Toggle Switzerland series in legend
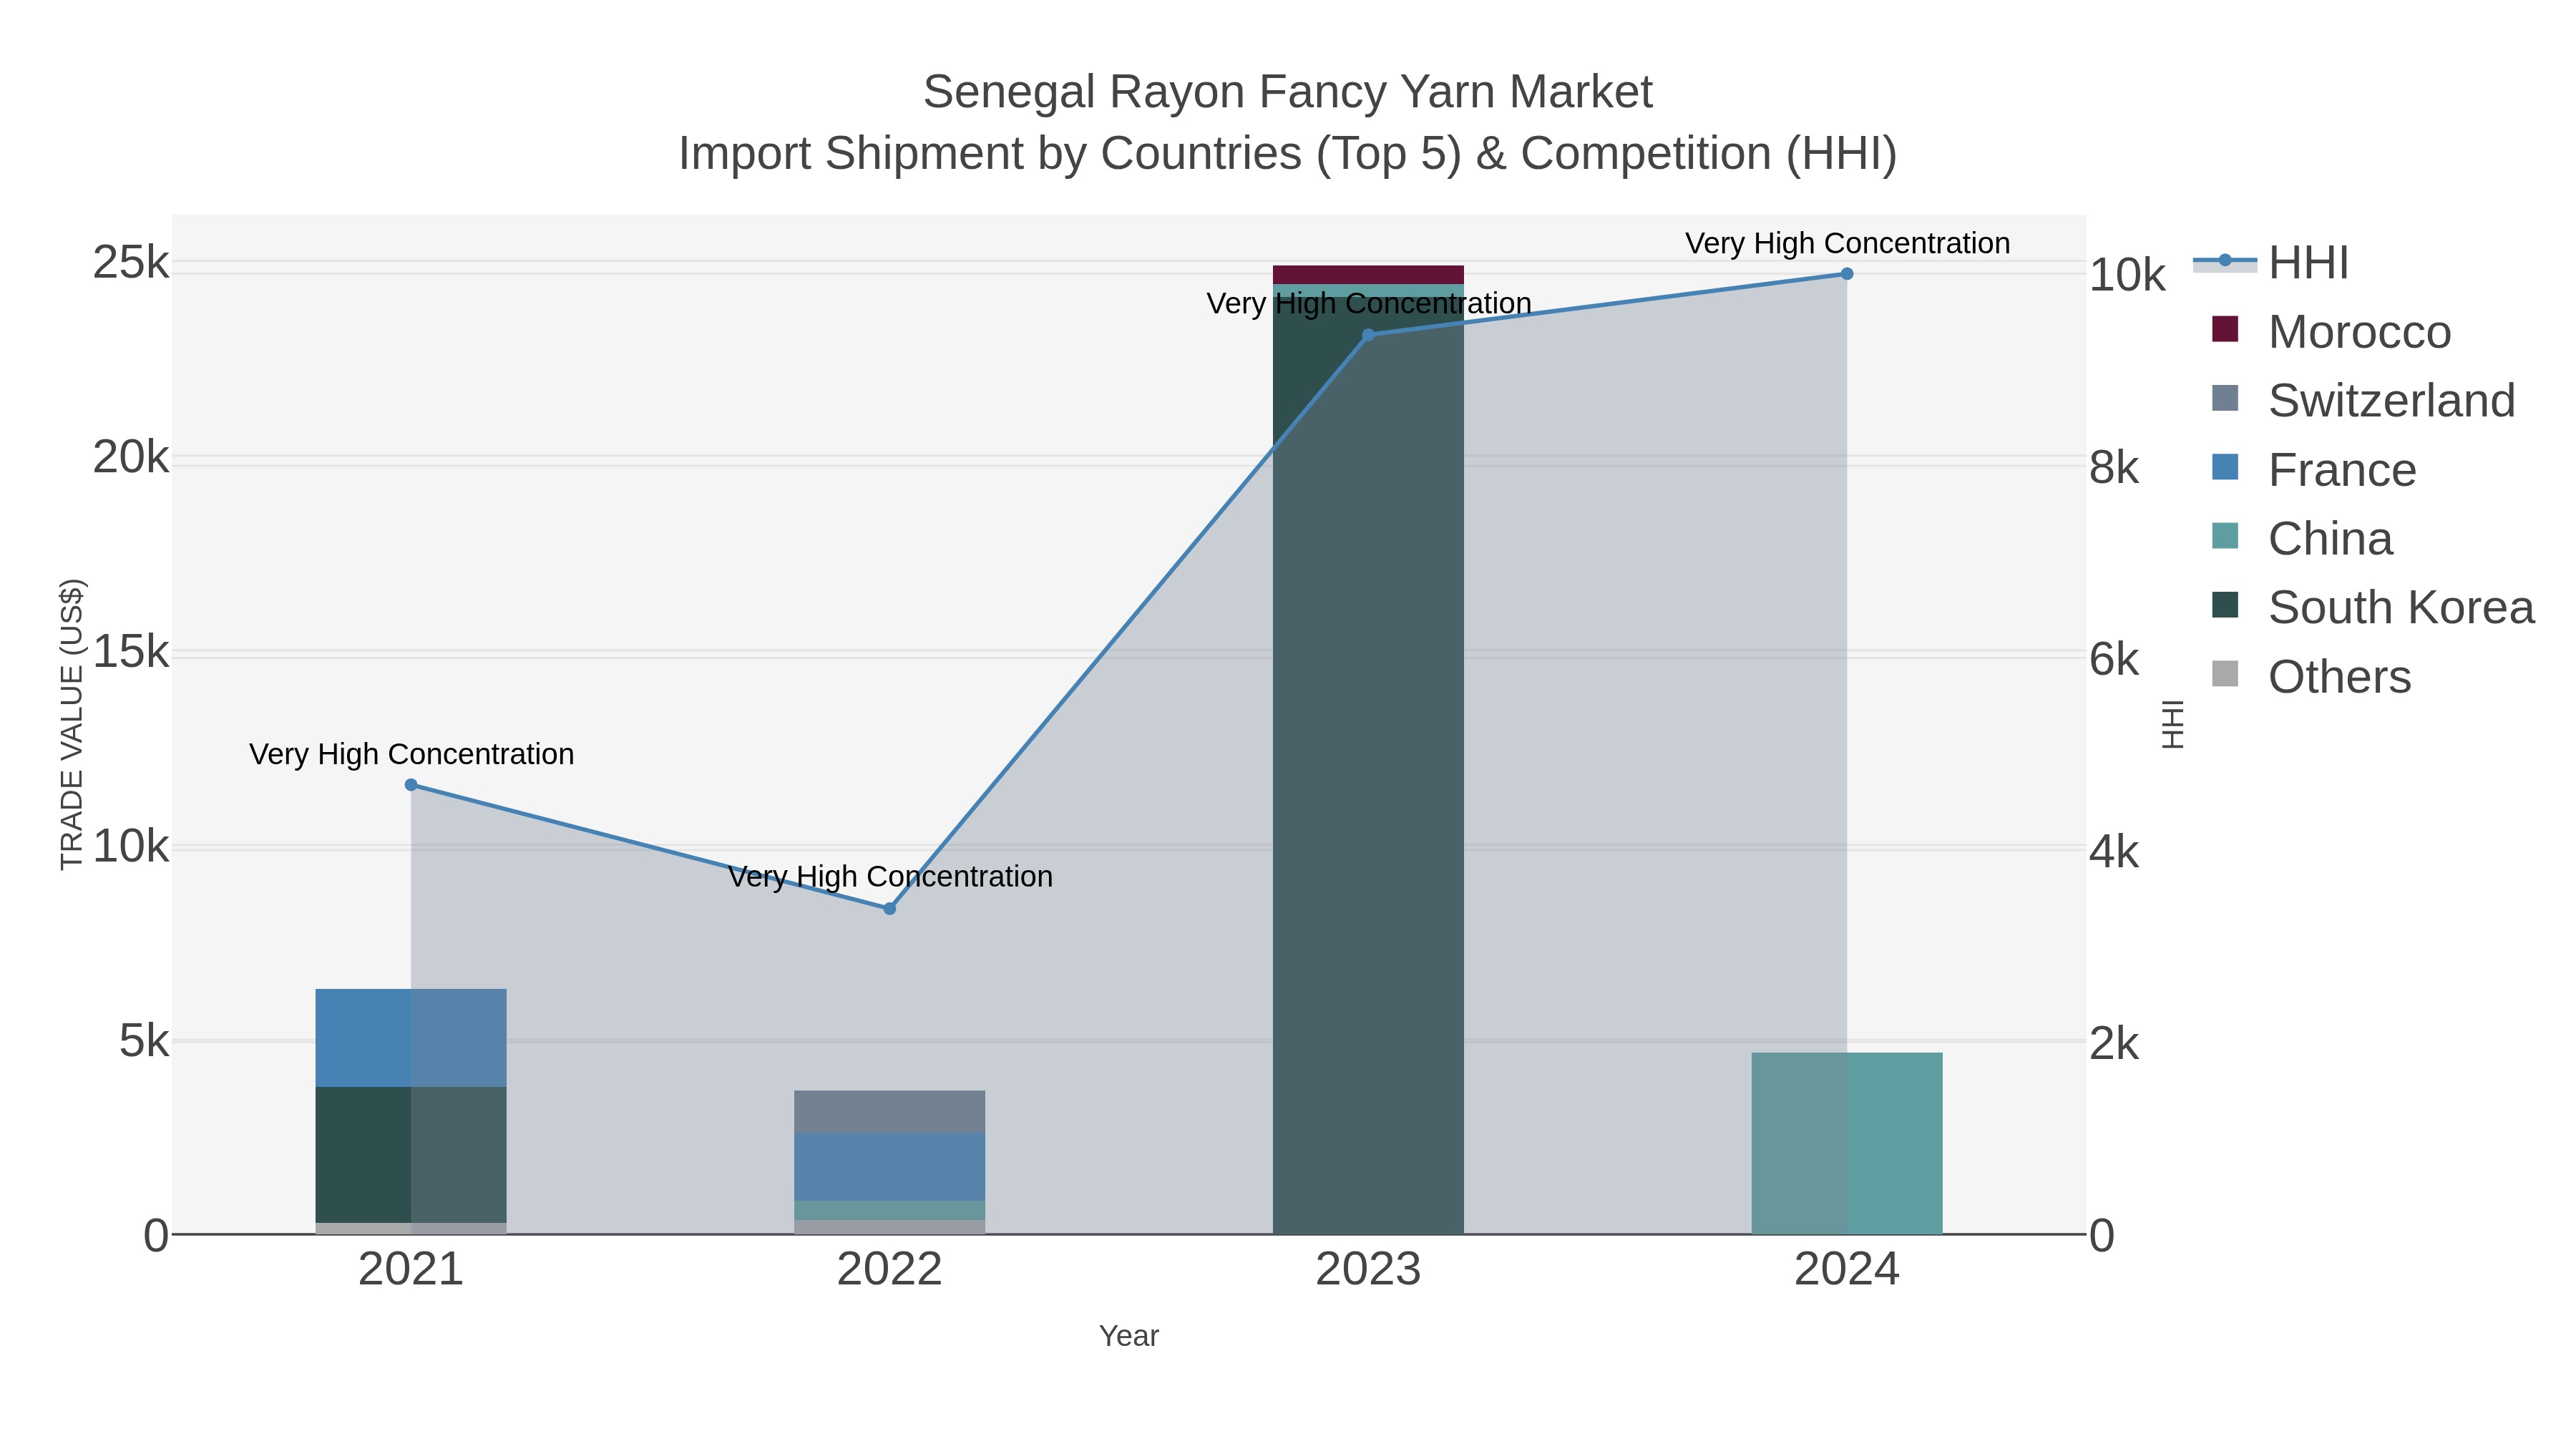This screenshot has height=1449, width=2576. pyautogui.click(x=2363, y=401)
